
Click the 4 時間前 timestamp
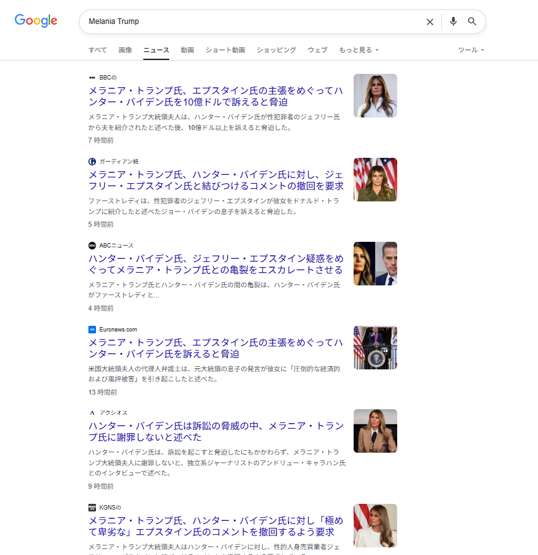(x=101, y=308)
